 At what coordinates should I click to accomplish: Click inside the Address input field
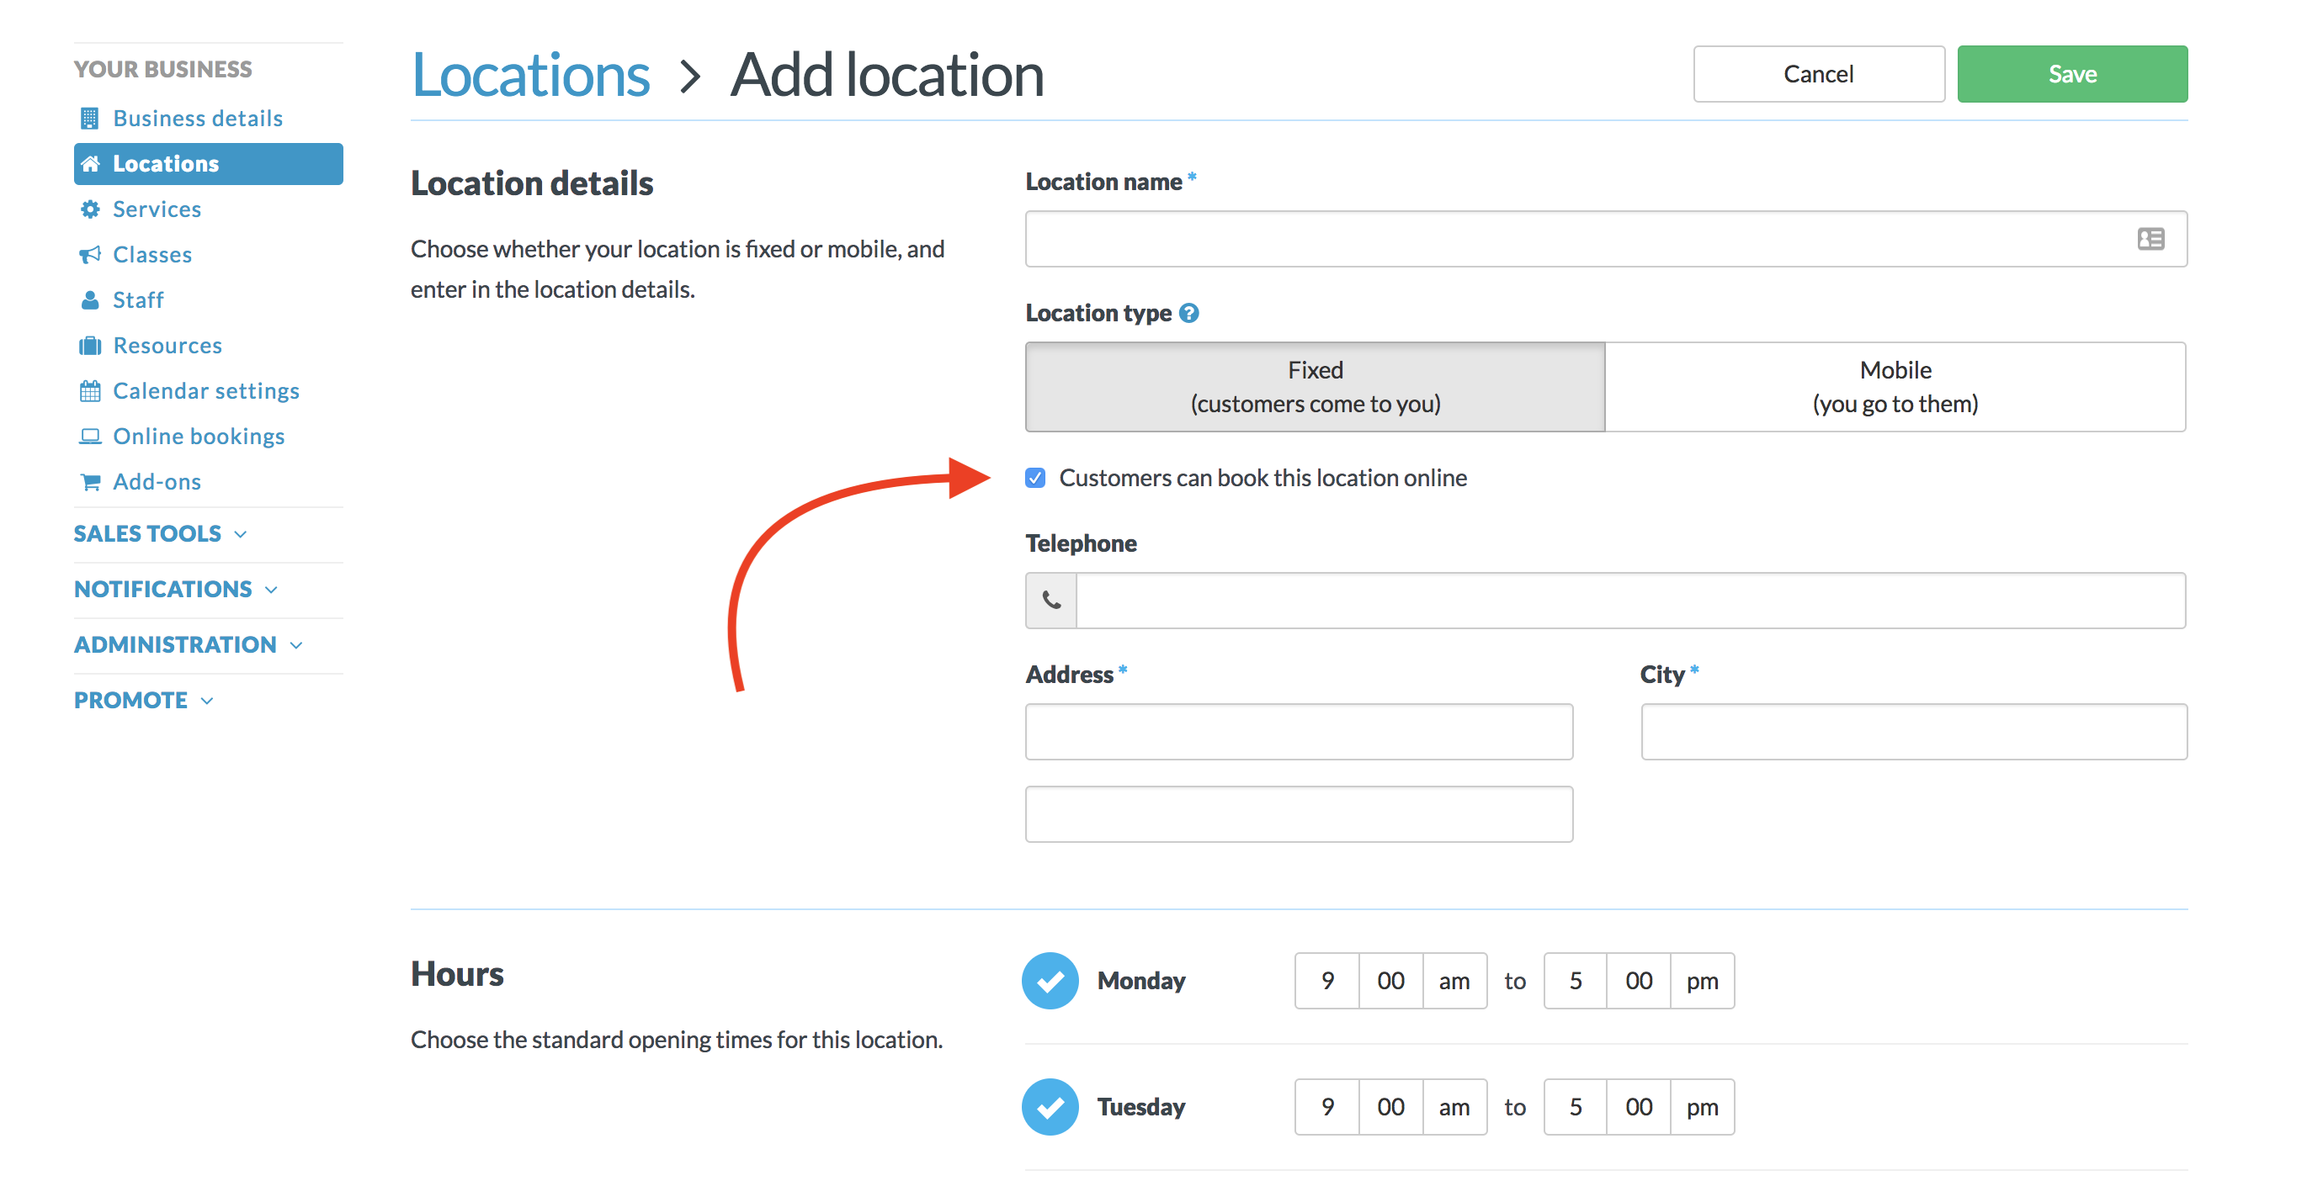click(1298, 731)
